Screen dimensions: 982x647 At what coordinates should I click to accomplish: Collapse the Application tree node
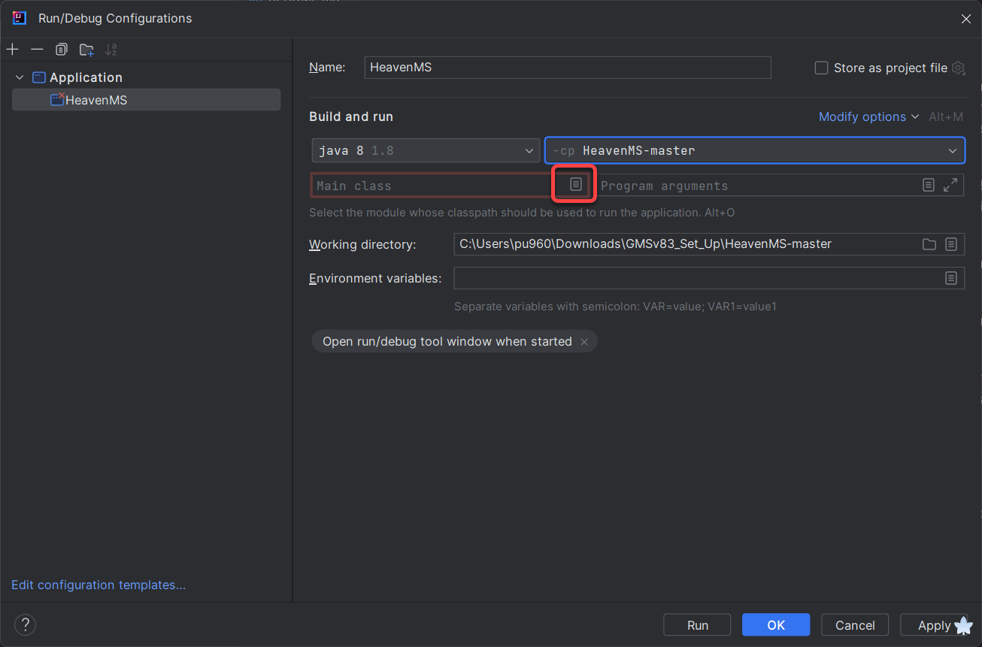tap(20, 77)
